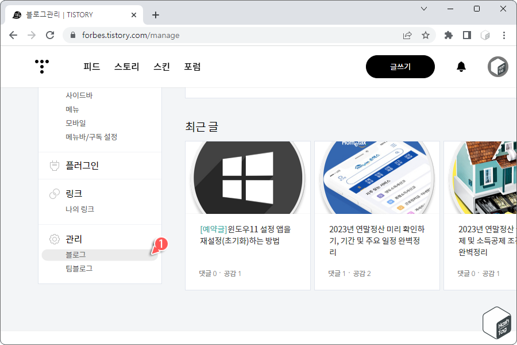This screenshot has width=517, height=345.
Task: Open the 링크 section heading
Action: [x=74, y=194]
